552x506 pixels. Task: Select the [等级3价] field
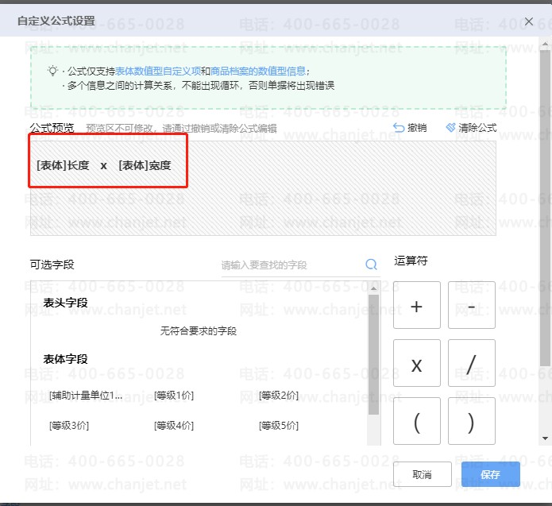click(x=69, y=426)
